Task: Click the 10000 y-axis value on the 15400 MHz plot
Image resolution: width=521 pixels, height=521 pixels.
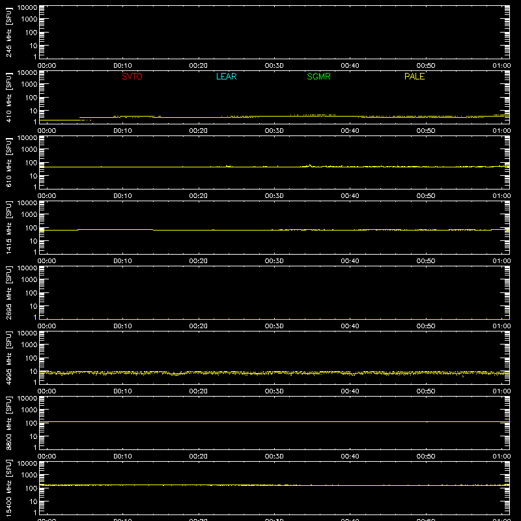Action: point(27,464)
